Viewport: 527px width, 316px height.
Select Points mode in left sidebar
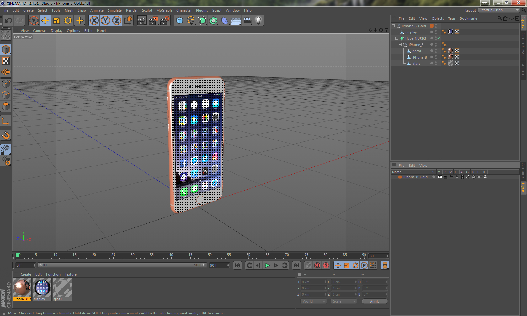tap(6, 84)
